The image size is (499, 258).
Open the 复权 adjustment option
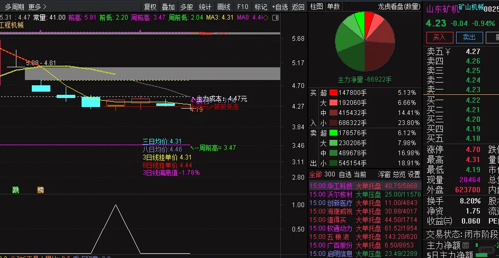pos(150,7)
